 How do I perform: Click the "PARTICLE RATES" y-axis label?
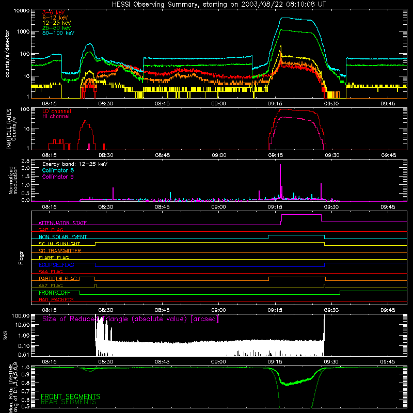(9, 129)
